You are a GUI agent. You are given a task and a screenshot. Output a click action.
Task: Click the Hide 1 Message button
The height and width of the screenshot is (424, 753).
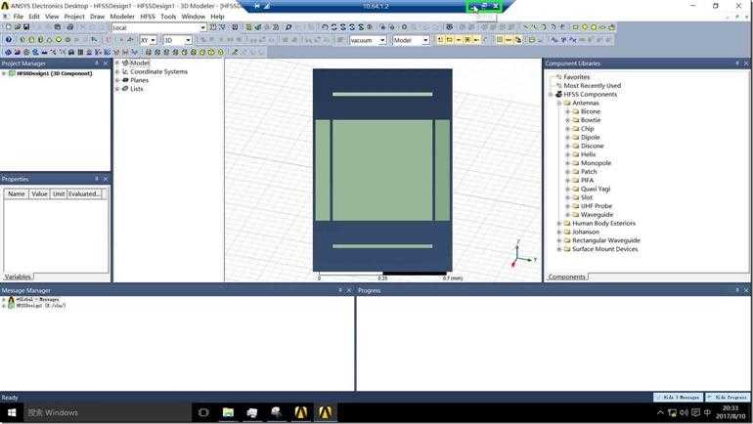(x=678, y=398)
